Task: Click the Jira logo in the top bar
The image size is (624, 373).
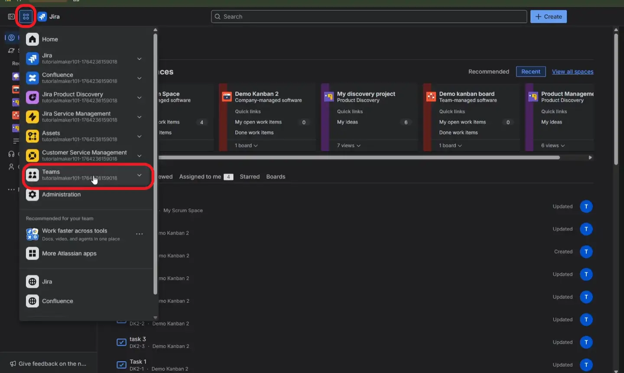Action: [x=42, y=16]
